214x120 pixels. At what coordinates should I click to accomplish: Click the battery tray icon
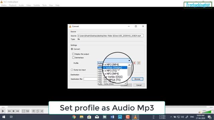pyautogui.click(x=175, y=117)
